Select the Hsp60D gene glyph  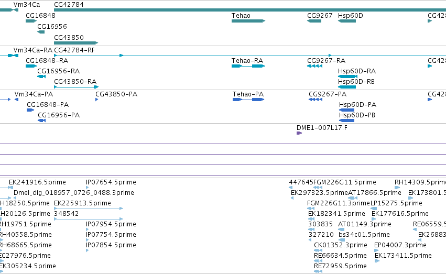pos(347,21)
